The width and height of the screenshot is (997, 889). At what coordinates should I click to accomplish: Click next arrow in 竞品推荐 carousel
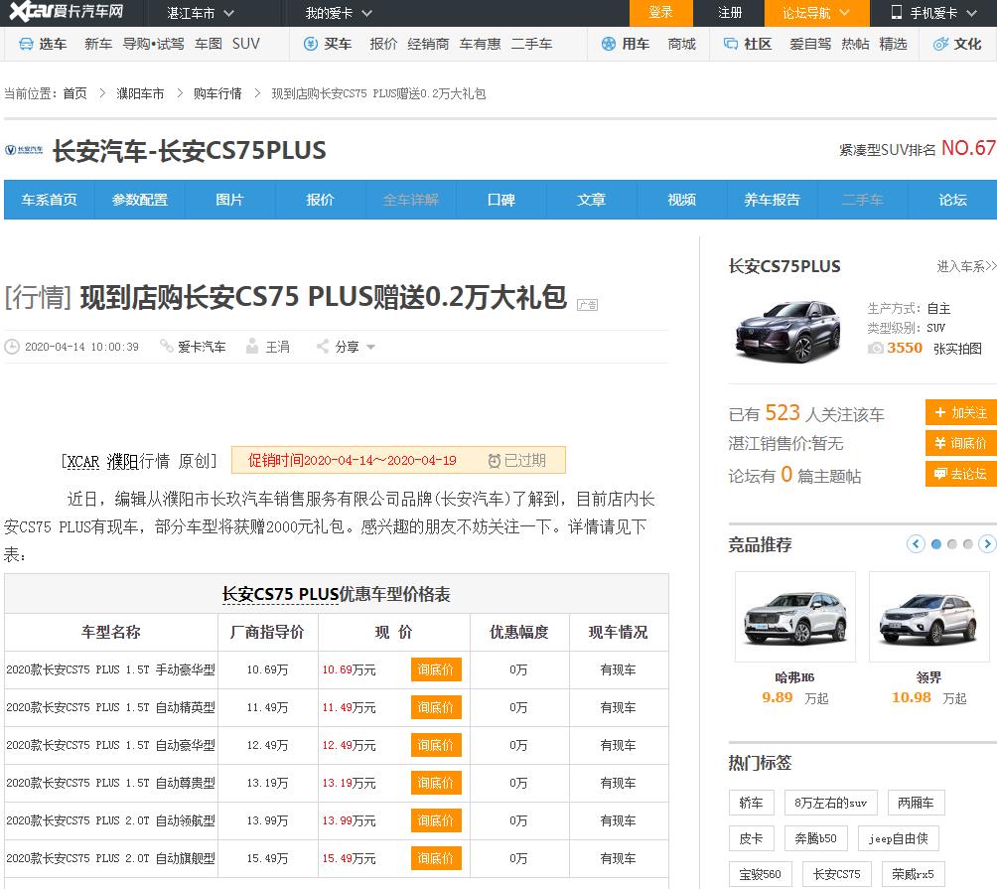(x=987, y=543)
